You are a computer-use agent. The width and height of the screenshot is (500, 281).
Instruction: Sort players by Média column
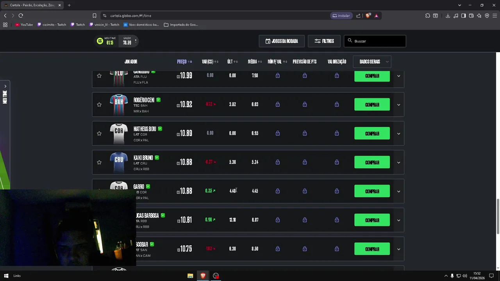coord(255,62)
